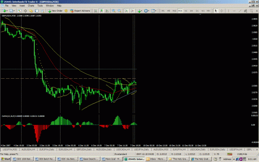Select the crosshair tool

(222, 11)
